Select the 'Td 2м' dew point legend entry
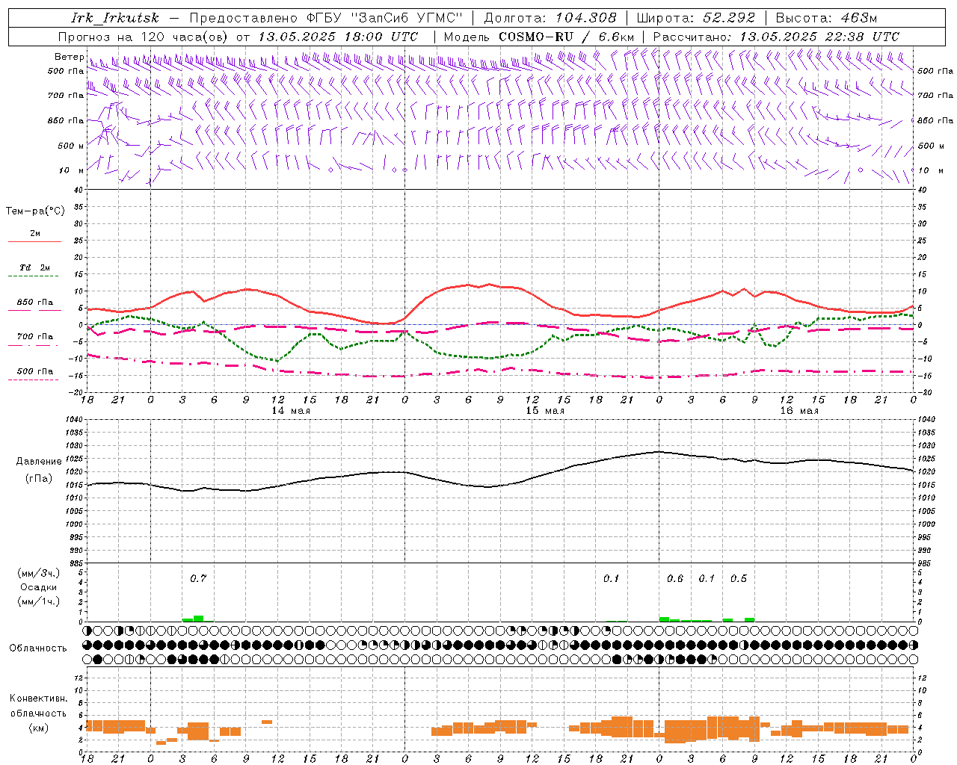The image size is (957, 765). point(35,267)
